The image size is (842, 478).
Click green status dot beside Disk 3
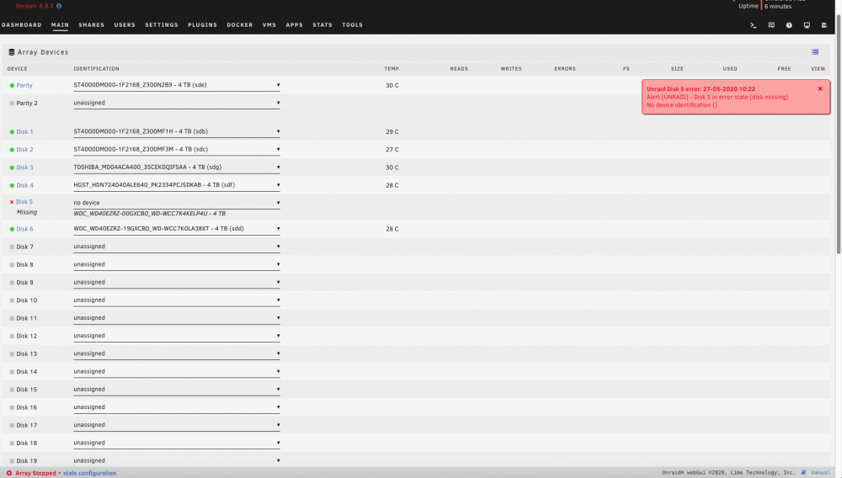point(12,167)
